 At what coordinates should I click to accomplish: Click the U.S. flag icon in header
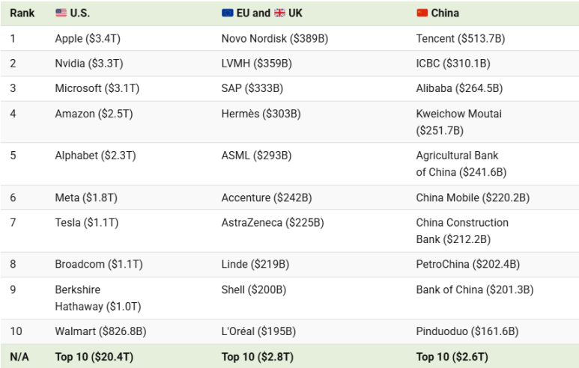pyautogui.click(x=61, y=13)
